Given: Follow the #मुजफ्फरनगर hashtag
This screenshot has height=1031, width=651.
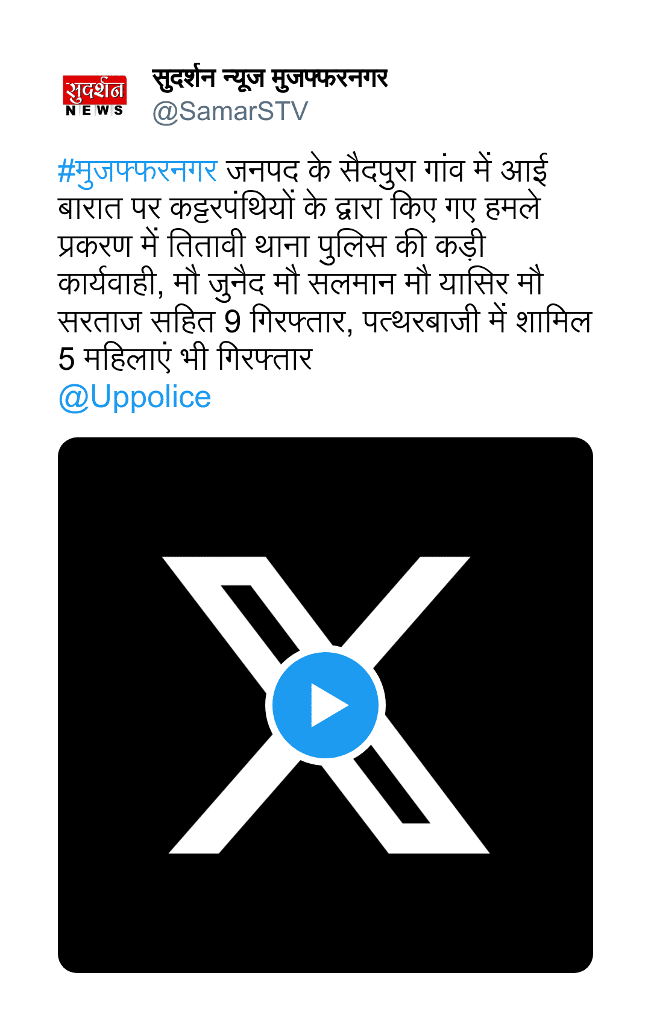Looking at the screenshot, I should point(137,170).
